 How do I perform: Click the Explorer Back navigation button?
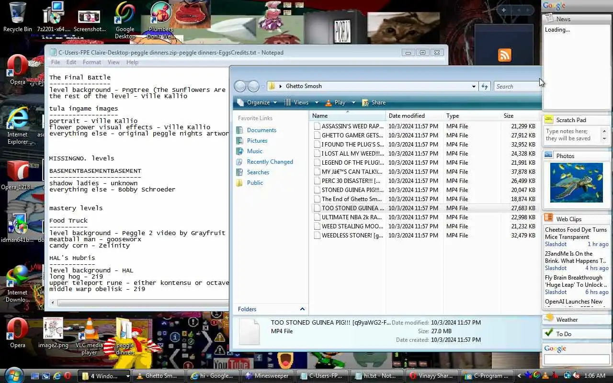(240, 86)
